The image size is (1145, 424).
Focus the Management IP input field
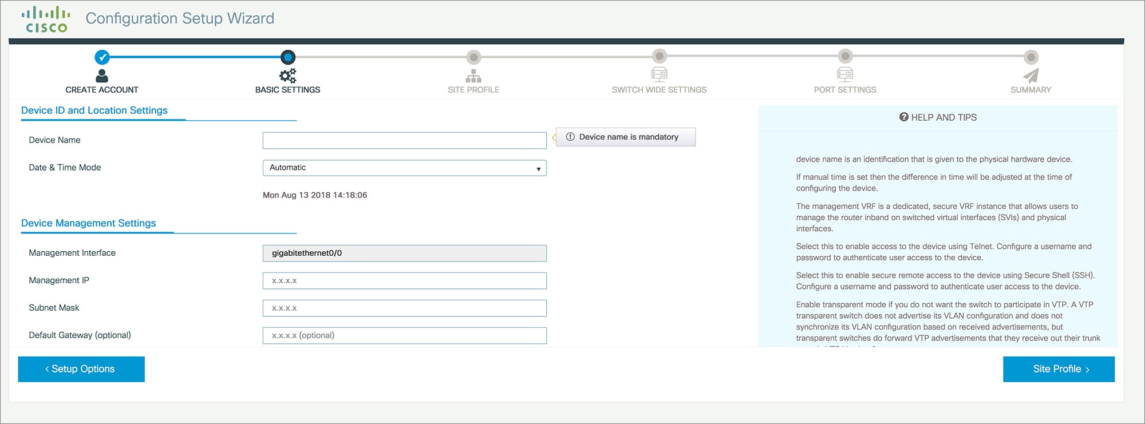coord(405,280)
